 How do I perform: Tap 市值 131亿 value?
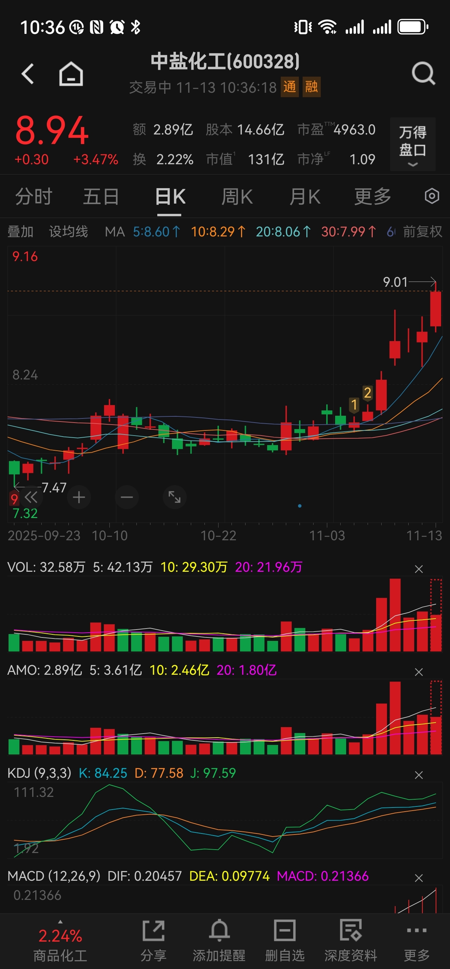coord(245,159)
